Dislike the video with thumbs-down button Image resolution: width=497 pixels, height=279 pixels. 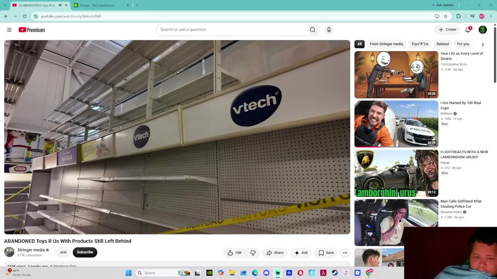[x=253, y=253]
